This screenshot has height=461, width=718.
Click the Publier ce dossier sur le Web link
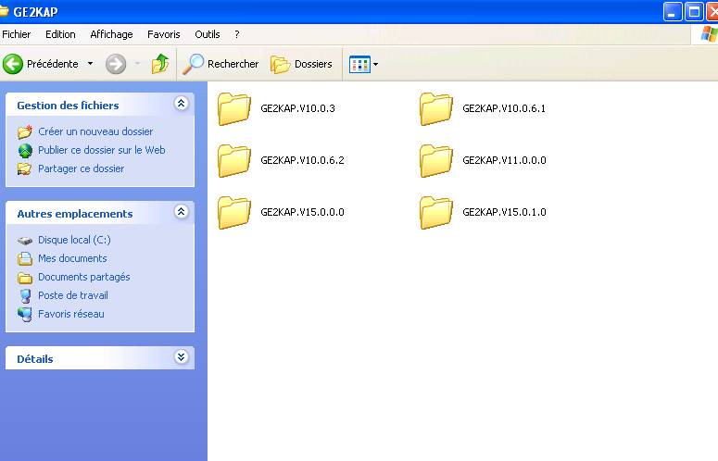pyautogui.click(x=102, y=150)
